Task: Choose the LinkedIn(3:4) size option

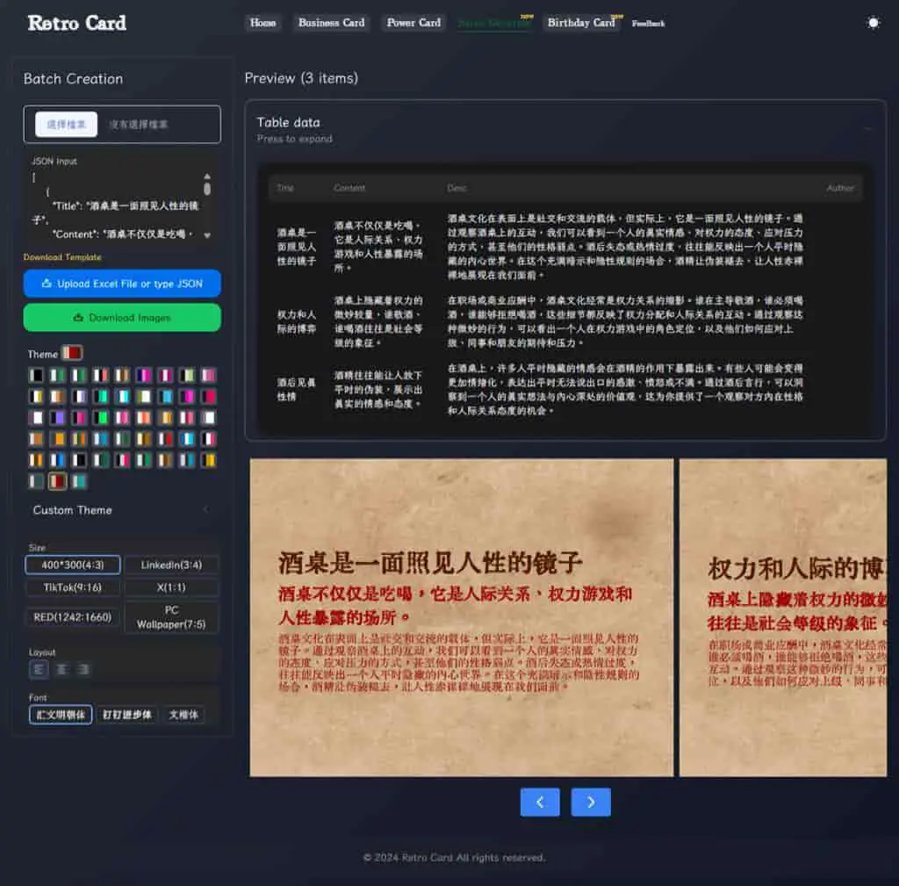Action: [x=171, y=565]
